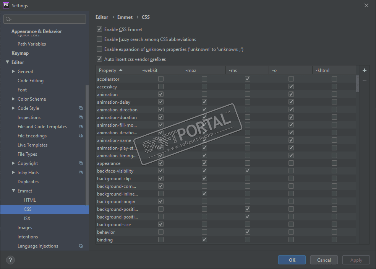Select the background-origin property row

tap(226, 202)
